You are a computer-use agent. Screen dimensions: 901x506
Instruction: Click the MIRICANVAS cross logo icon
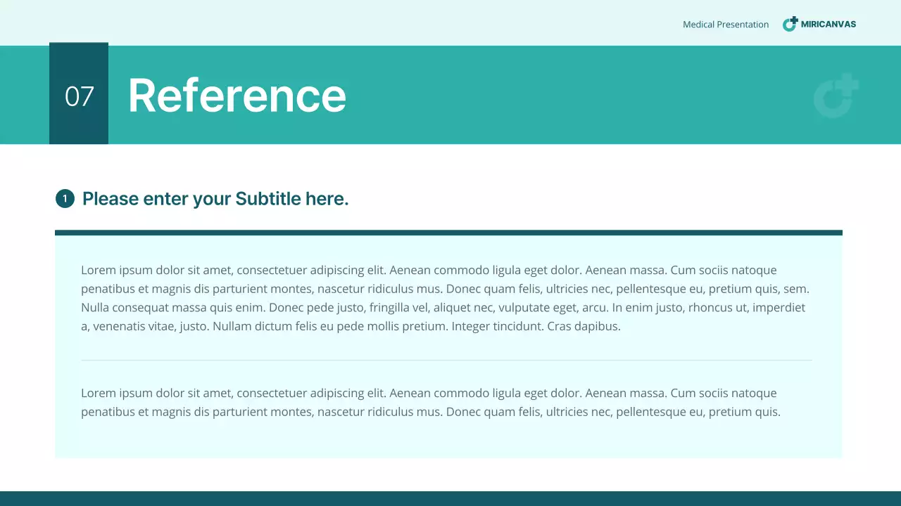(790, 24)
